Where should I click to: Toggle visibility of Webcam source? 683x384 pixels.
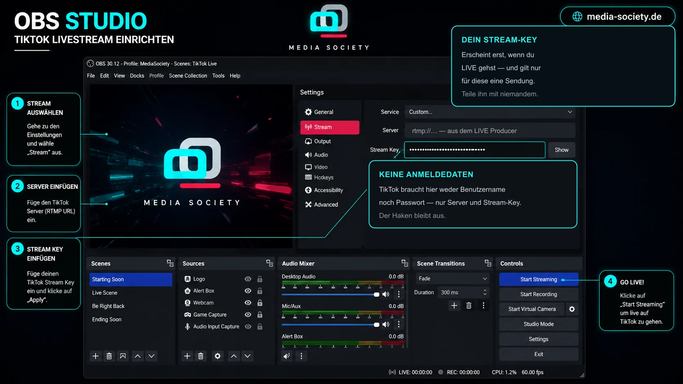click(x=248, y=303)
